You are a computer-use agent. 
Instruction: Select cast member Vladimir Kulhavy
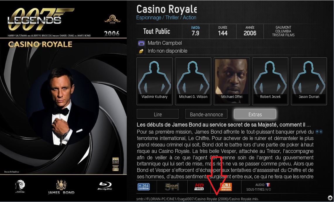click(155, 81)
